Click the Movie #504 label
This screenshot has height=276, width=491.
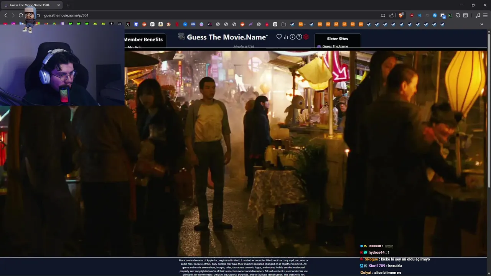pyautogui.click(x=244, y=47)
